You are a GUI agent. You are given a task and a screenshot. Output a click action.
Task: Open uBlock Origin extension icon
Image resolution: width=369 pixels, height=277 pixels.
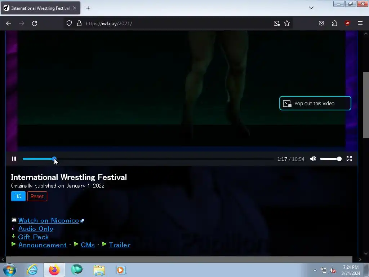point(347,23)
